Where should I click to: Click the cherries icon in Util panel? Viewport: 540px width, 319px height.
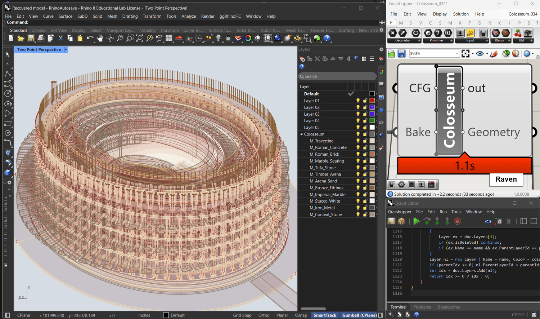[x=518, y=33]
